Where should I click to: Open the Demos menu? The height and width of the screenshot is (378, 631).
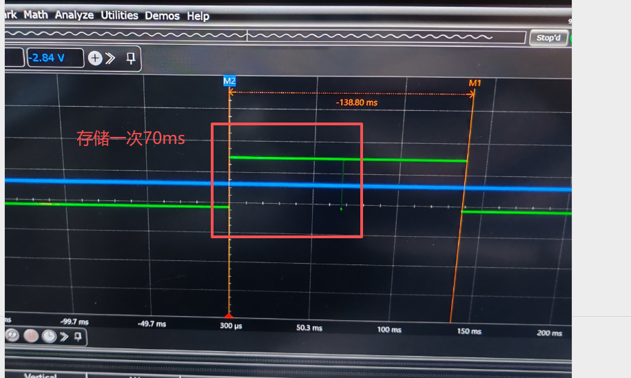tap(162, 16)
